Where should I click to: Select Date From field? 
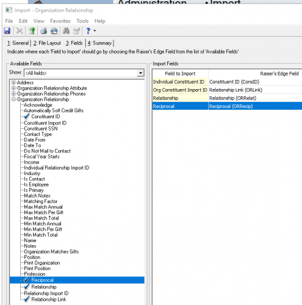click(35, 140)
